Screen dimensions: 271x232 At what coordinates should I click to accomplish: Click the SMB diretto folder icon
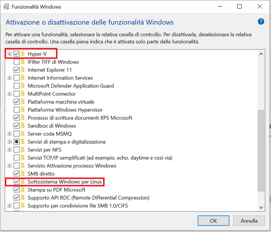pyautogui.click(x=23, y=174)
